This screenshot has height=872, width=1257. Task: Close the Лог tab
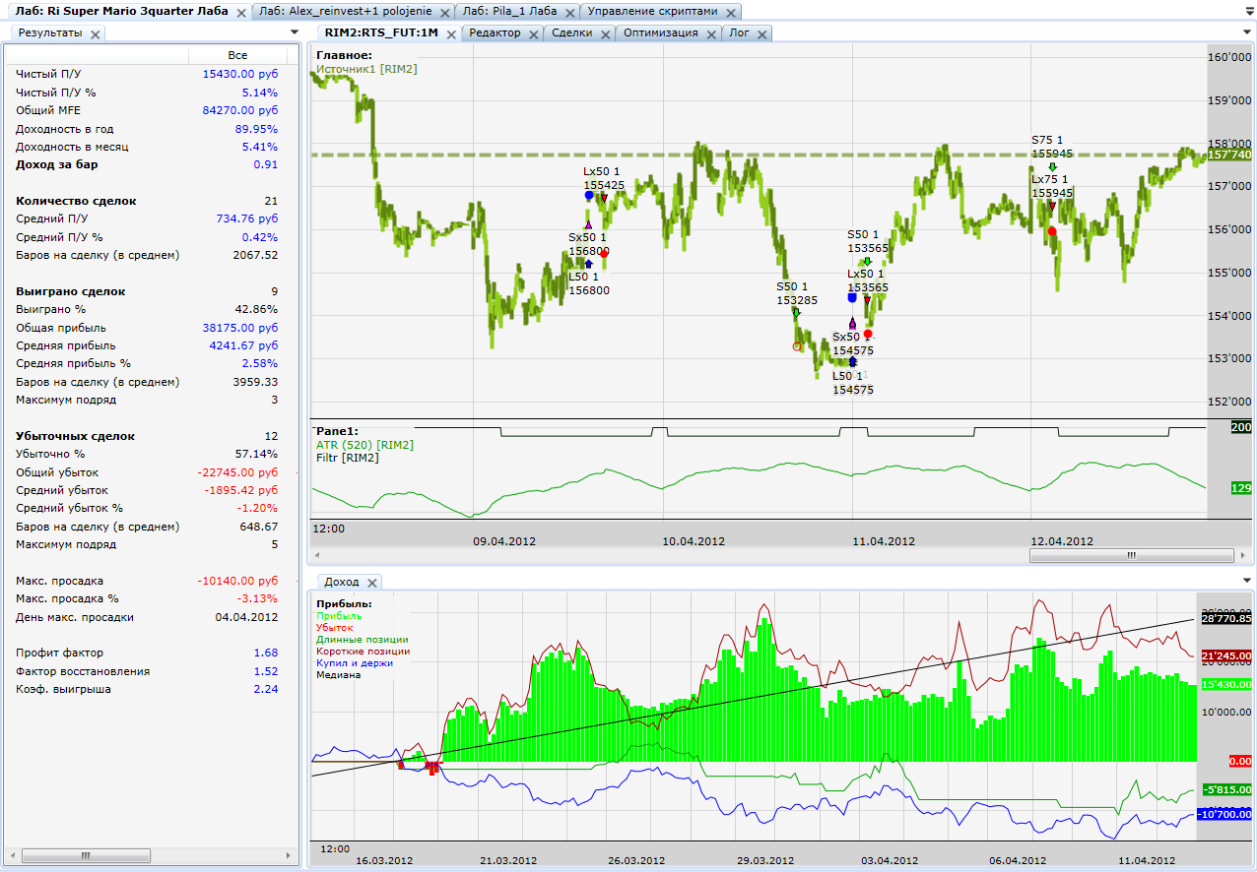click(761, 33)
